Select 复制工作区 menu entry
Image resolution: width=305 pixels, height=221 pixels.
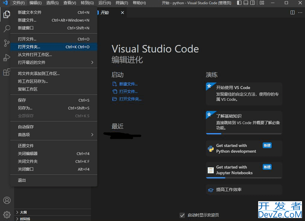tap(54, 89)
